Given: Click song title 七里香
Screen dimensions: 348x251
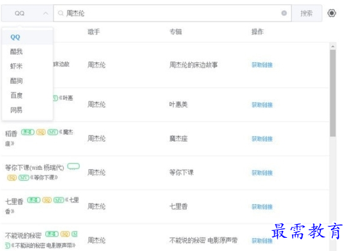Looking at the screenshot, I should tap(14, 201).
